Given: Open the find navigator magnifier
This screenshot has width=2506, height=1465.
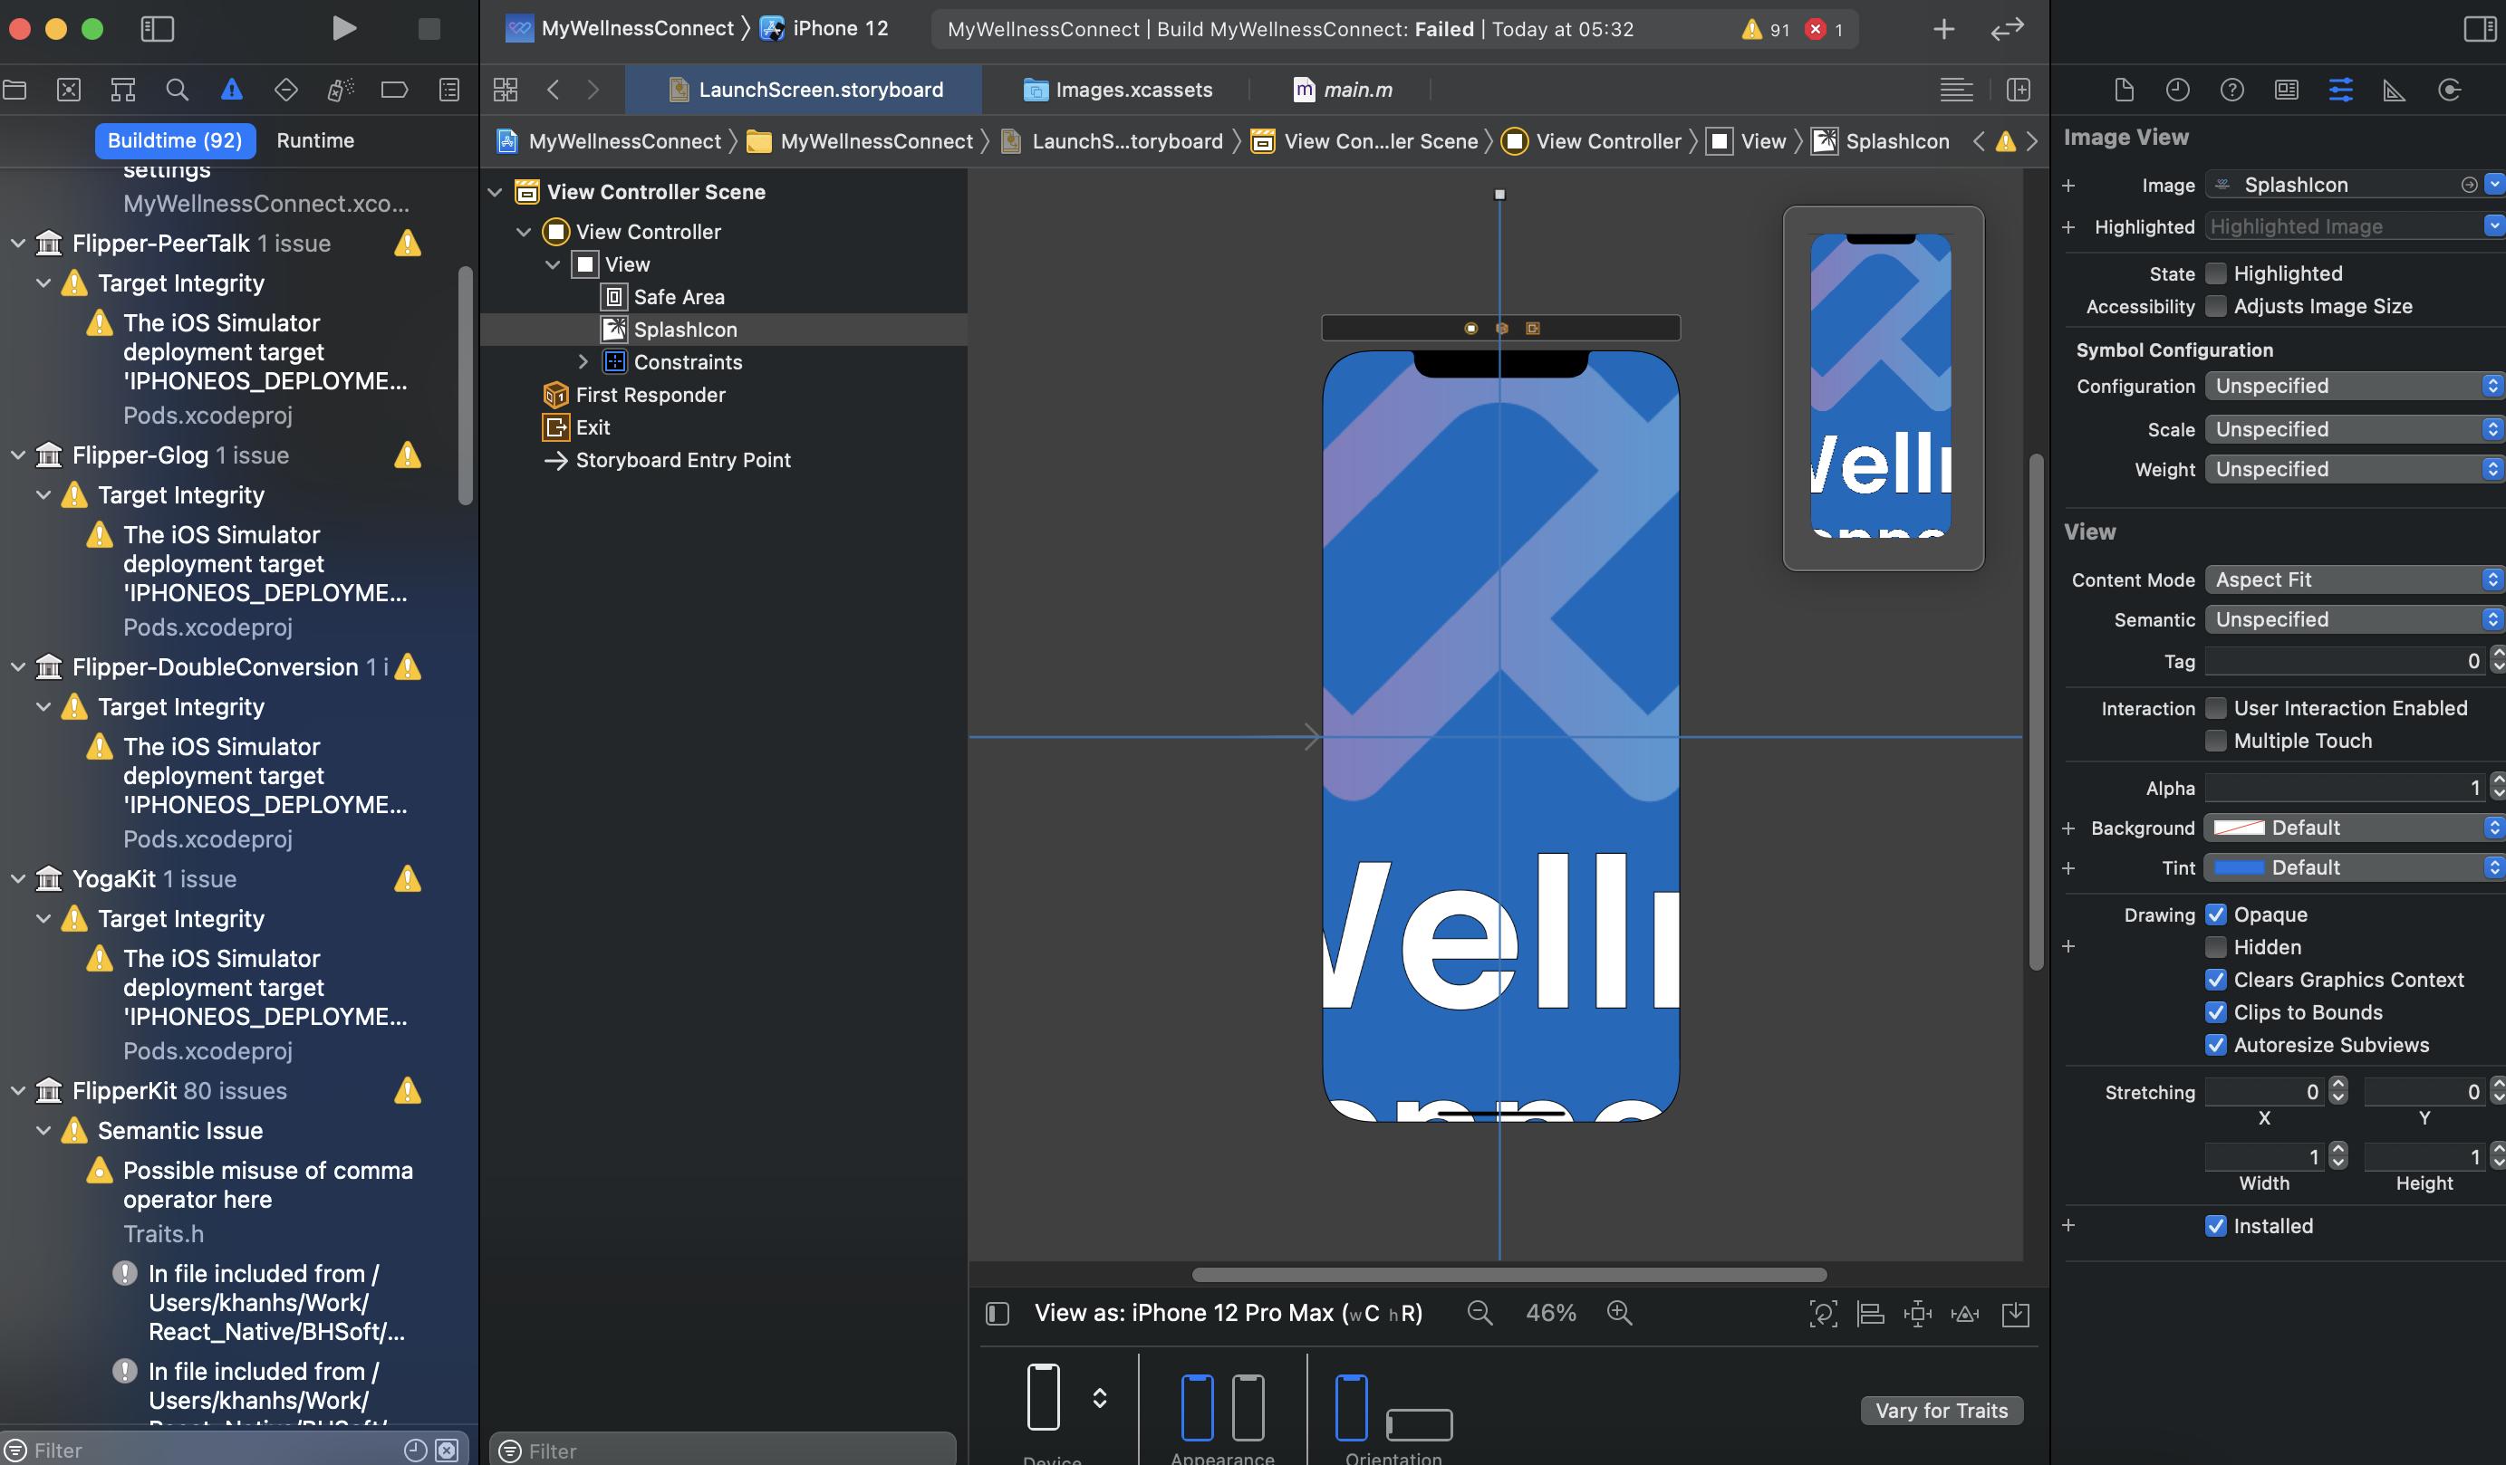Looking at the screenshot, I should (x=177, y=90).
